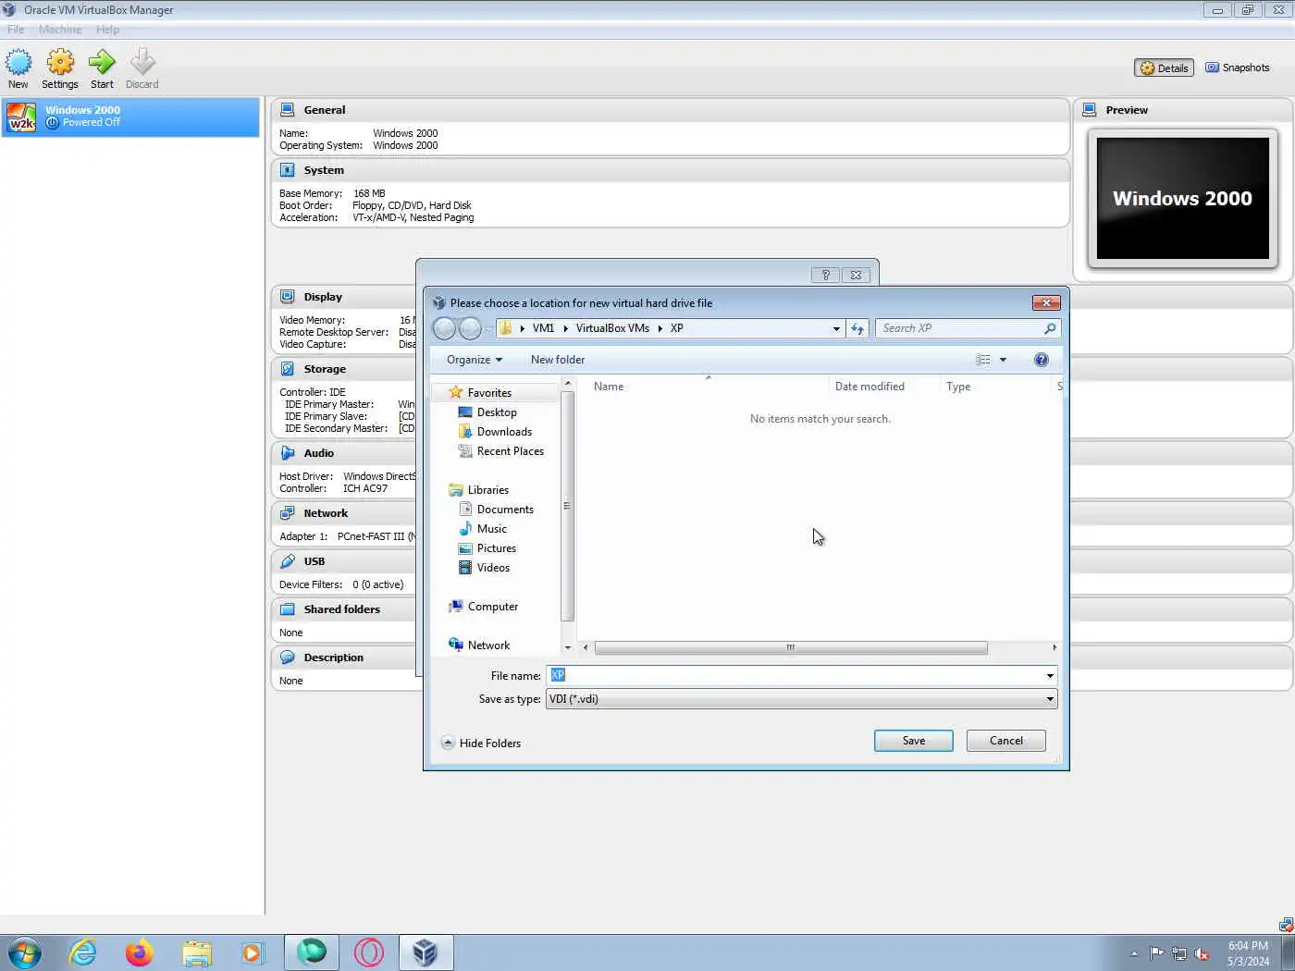Select Music library
The image size is (1295, 971).
[492, 529]
